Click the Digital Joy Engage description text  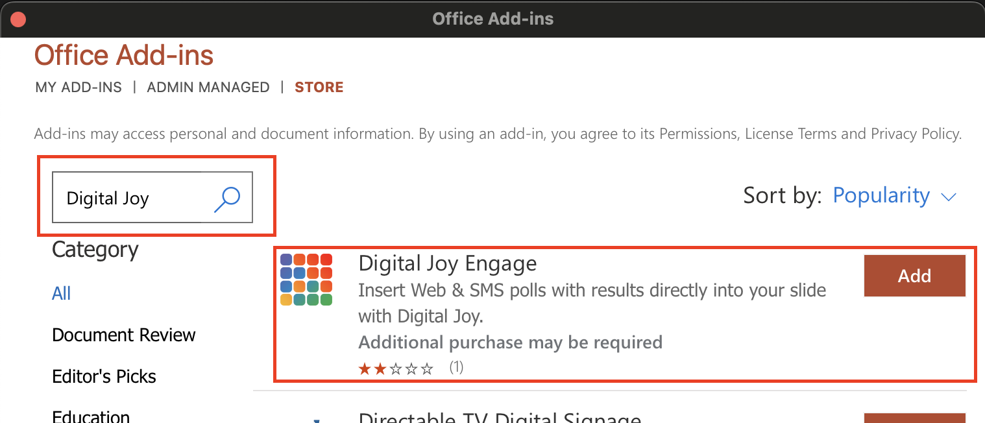(592, 303)
